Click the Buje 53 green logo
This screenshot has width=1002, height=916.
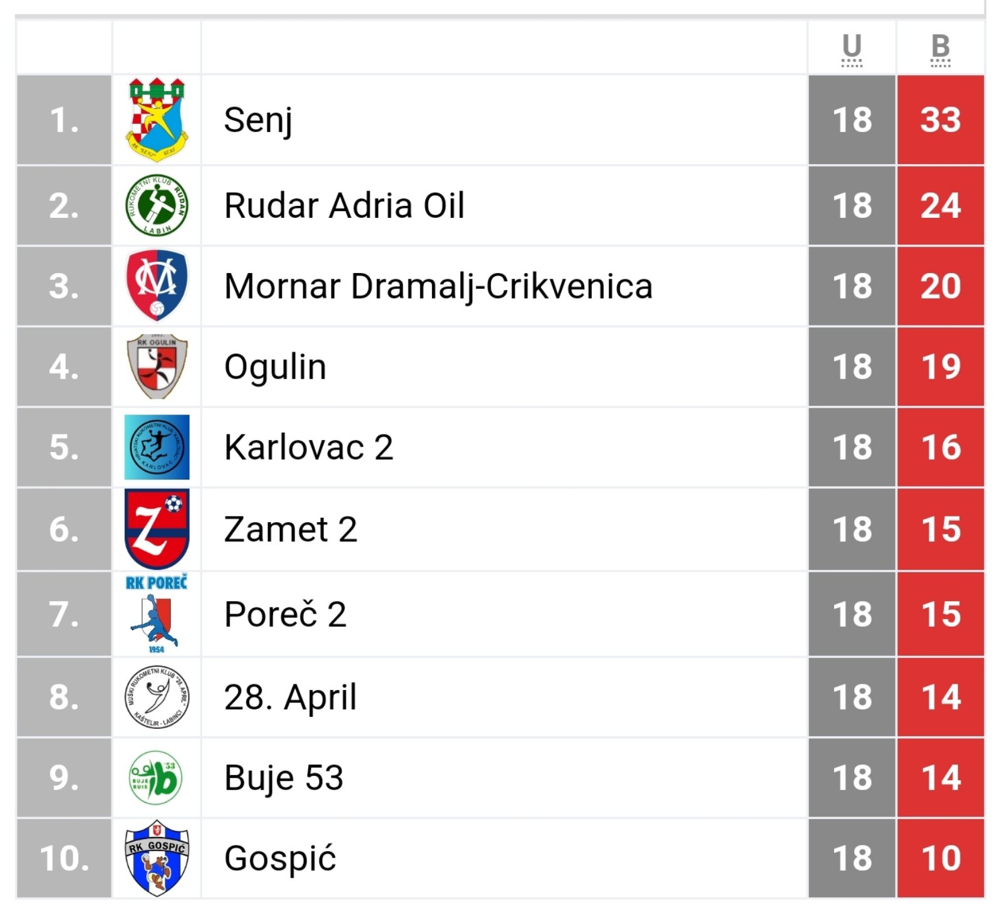[155, 777]
